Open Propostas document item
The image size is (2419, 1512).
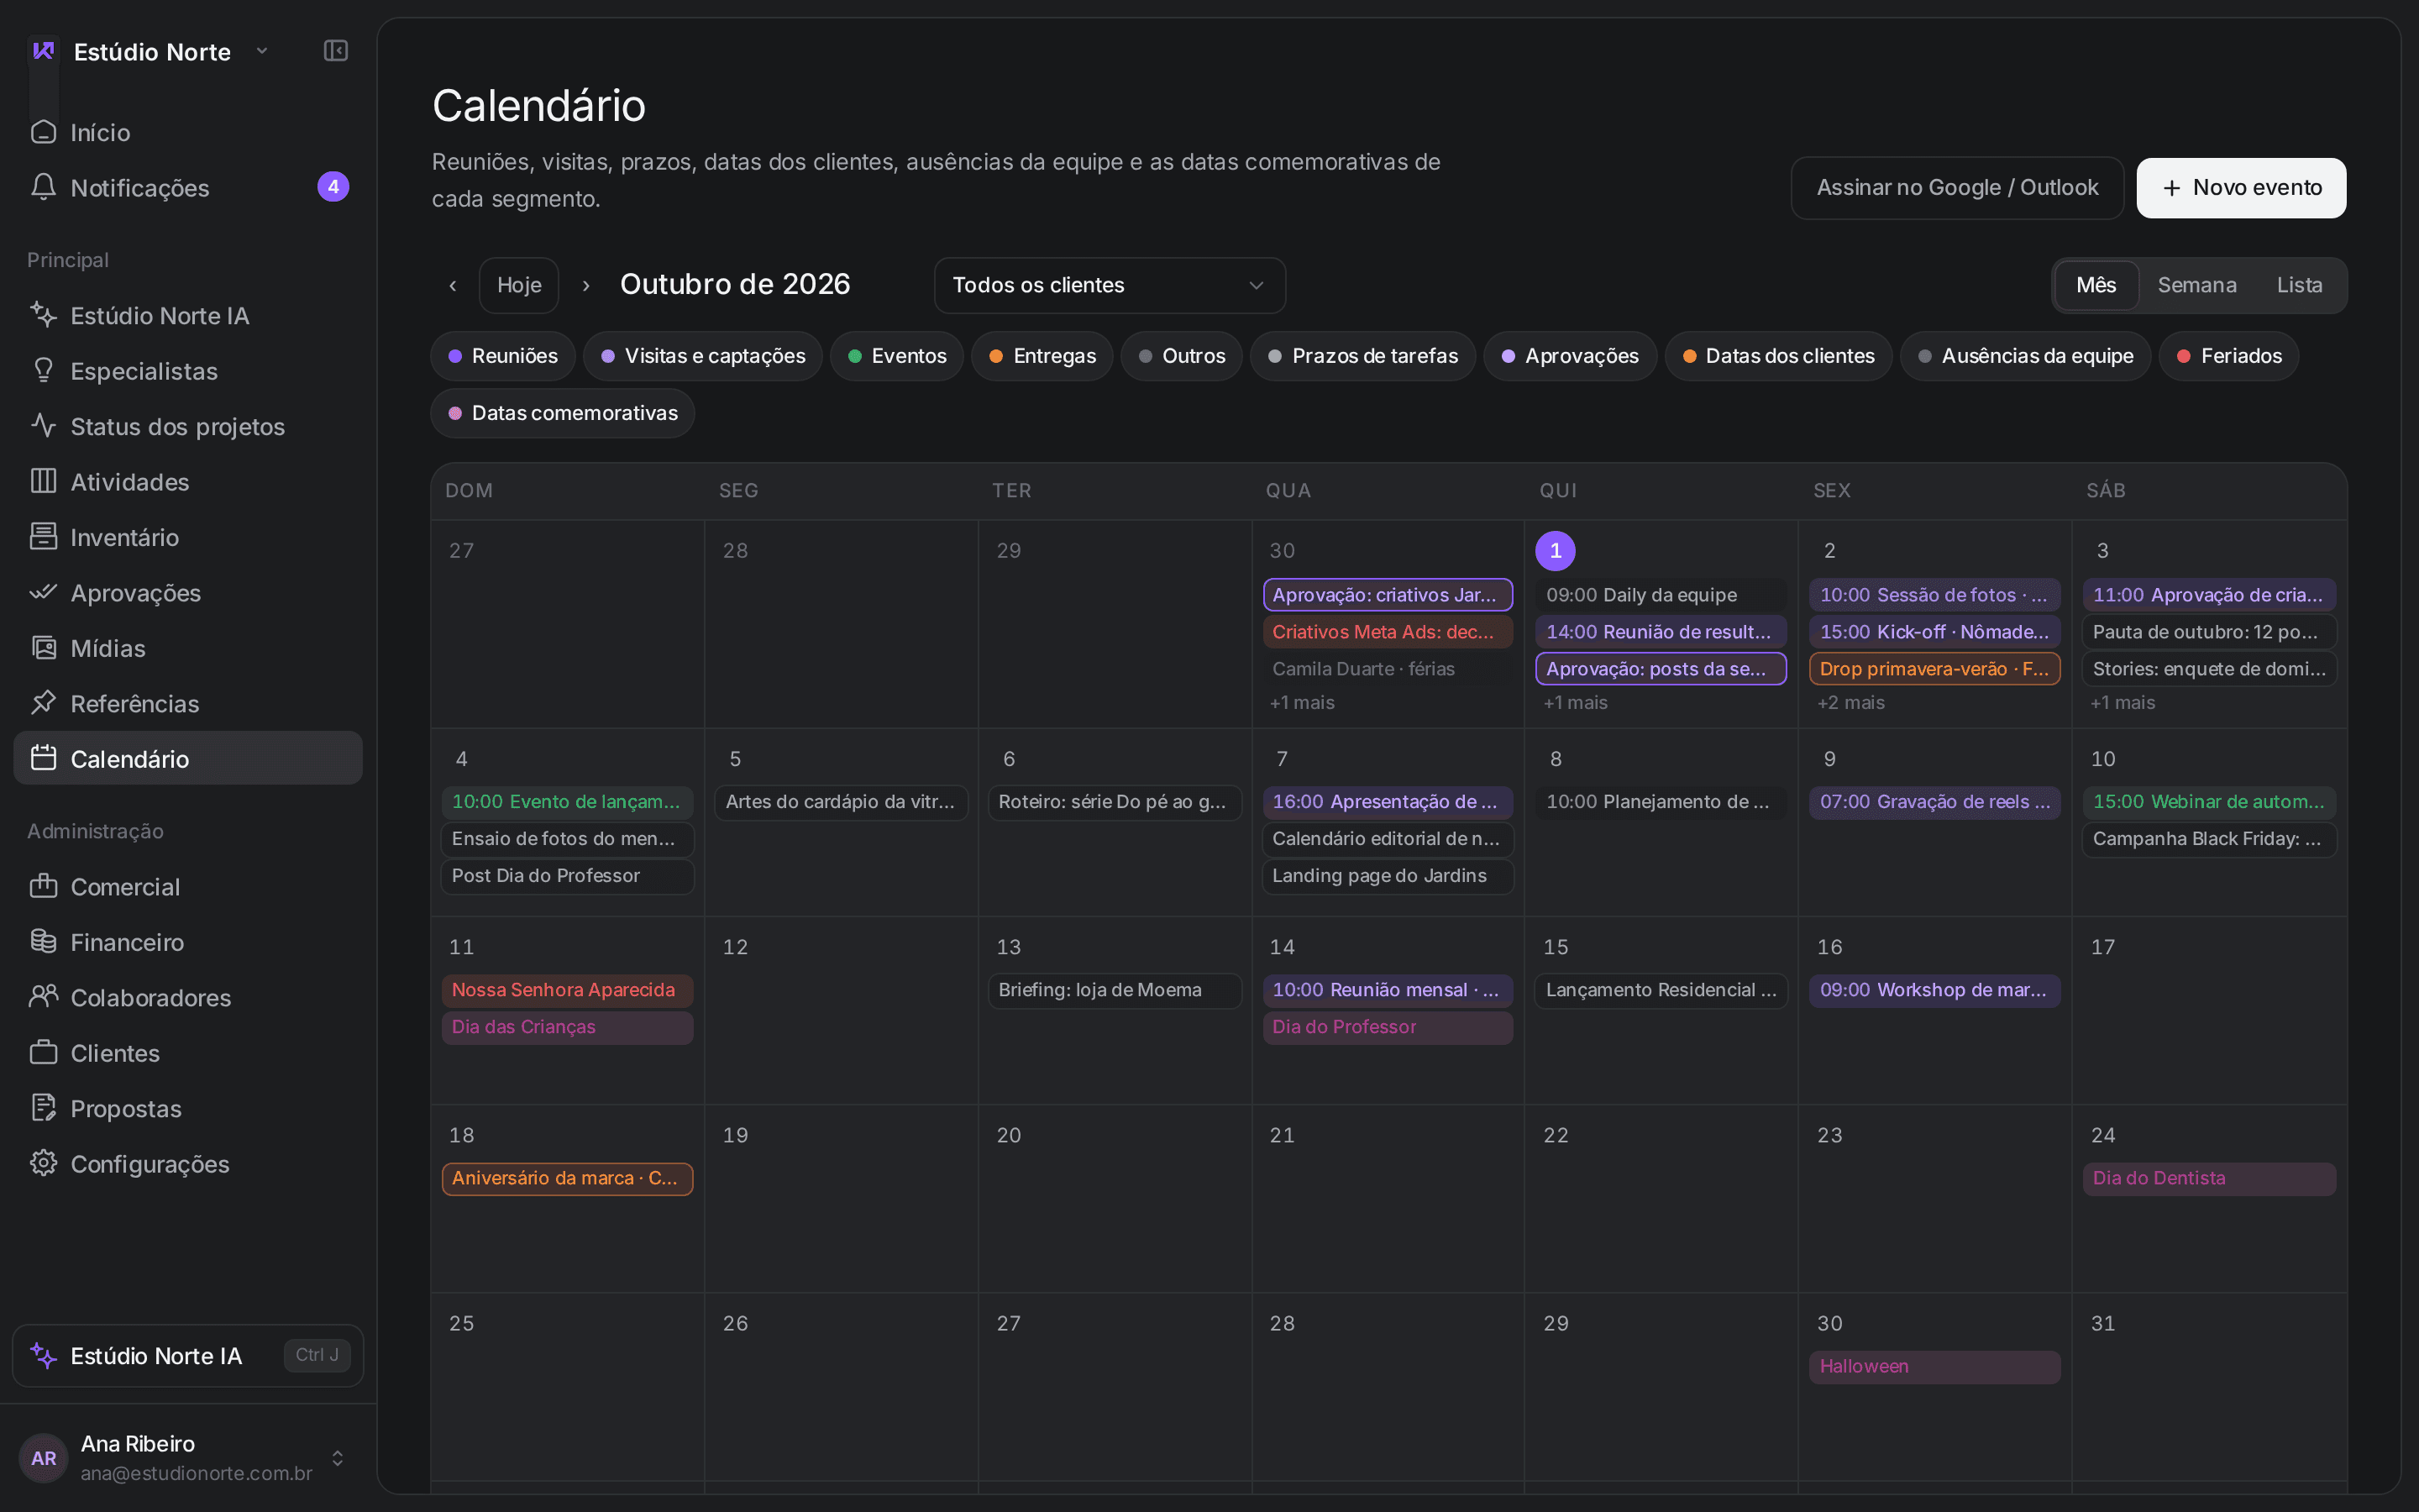(188, 1109)
